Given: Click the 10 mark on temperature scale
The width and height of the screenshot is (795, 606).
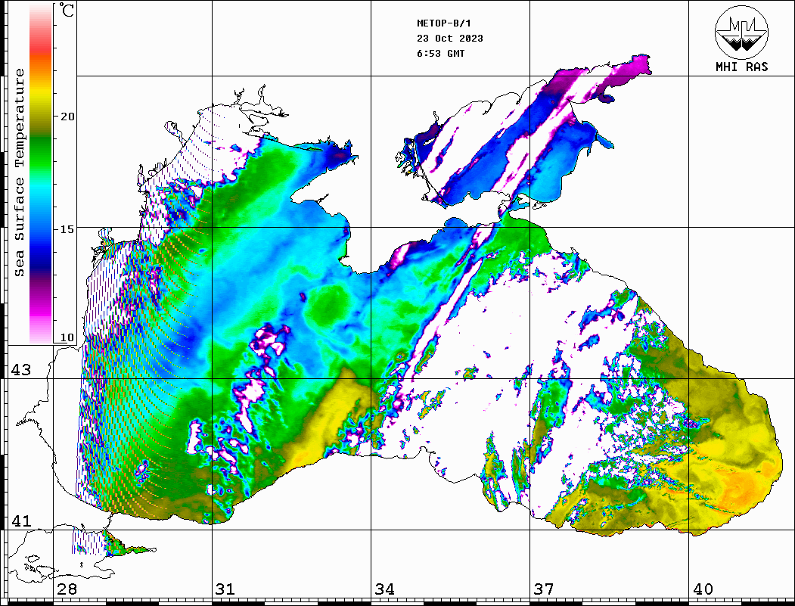Looking at the screenshot, I should [67, 337].
